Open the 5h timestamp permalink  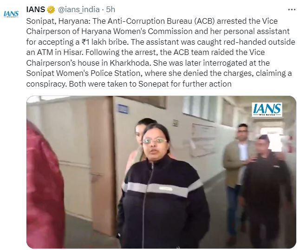coord(110,9)
